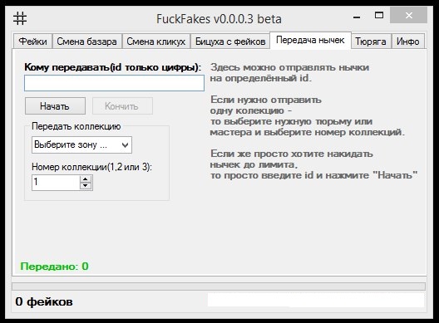Close the FuckFakes window
439x323 pixels.
tap(409, 16)
